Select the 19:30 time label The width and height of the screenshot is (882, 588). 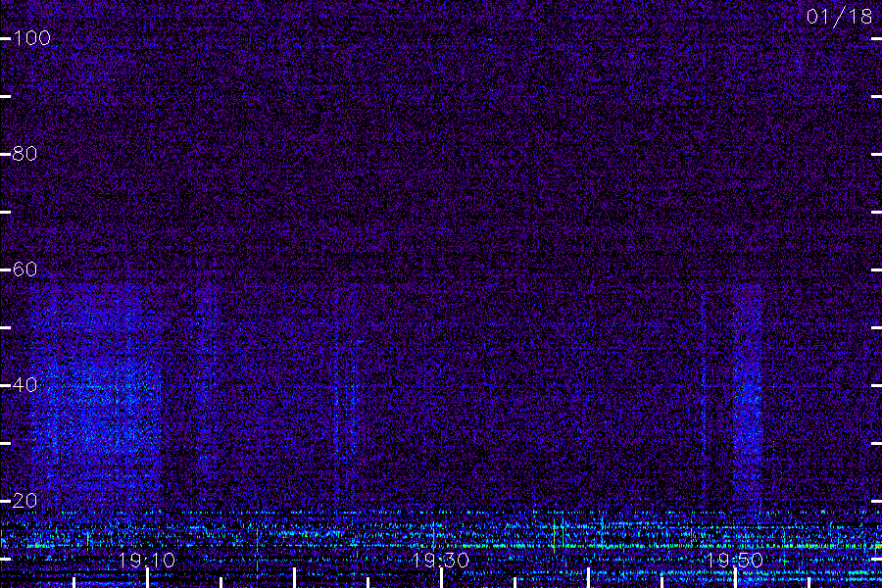440,561
